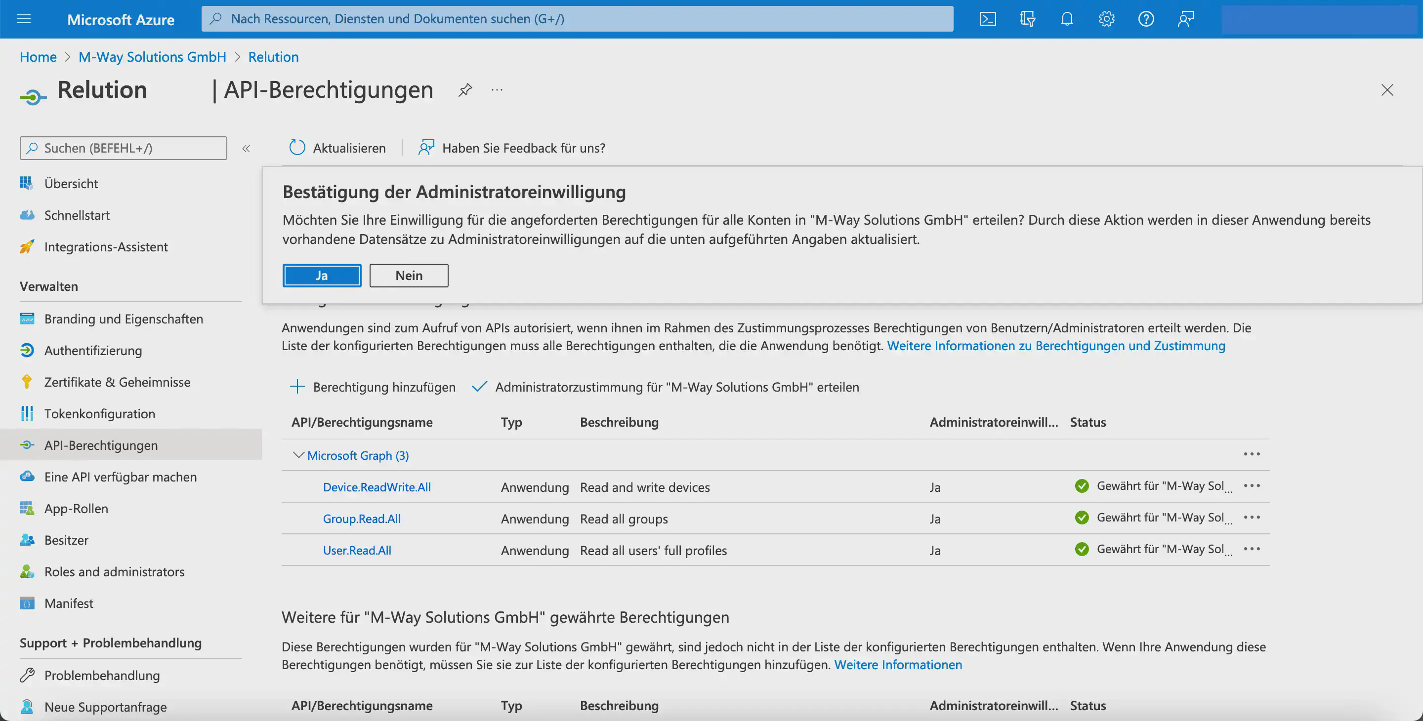This screenshot has height=721, width=1423.
Task: Confirm admin consent with Ja button
Action: click(x=322, y=276)
